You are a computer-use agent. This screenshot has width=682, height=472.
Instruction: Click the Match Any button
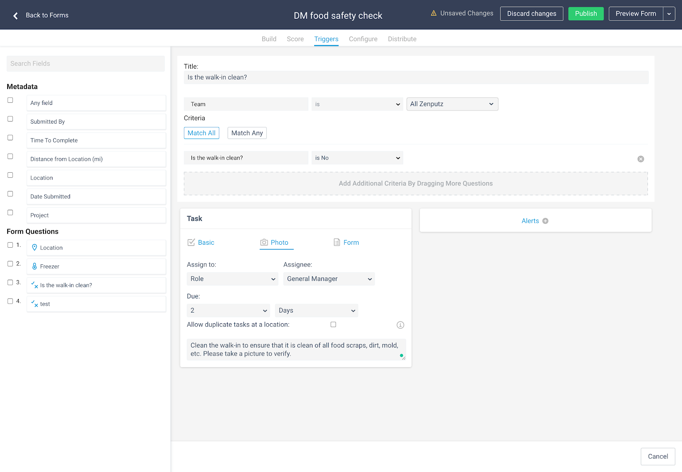(x=247, y=133)
